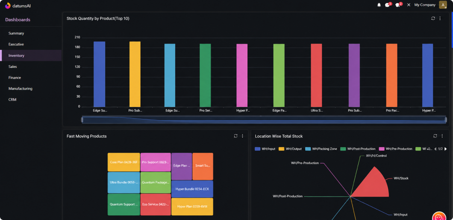
Task: Click the WH/Input pie label
Action: [x=400, y=214]
